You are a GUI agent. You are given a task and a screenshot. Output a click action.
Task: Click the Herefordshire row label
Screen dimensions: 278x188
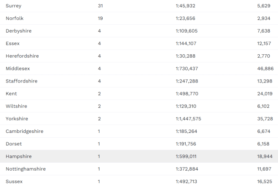(x=21, y=56)
